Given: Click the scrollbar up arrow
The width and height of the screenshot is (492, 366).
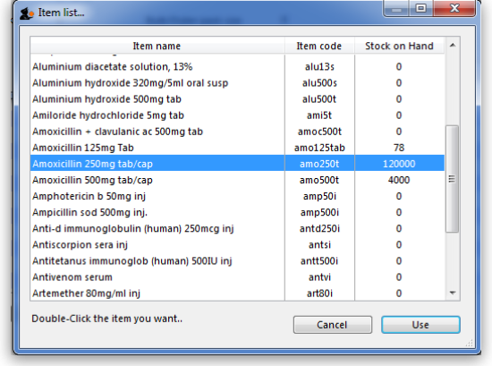Looking at the screenshot, I should point(453,46).
